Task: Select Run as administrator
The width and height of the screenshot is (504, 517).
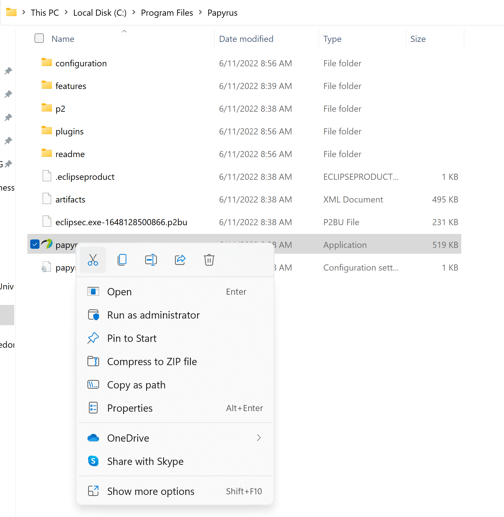Action: (x=153, y=315)
